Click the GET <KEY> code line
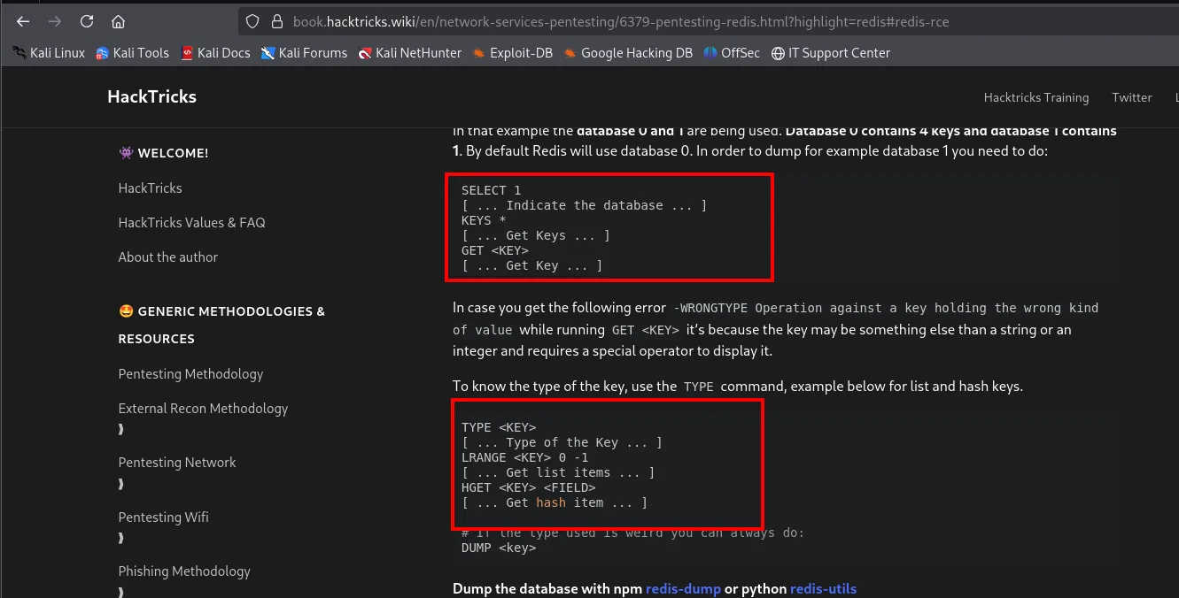The image size is (1179, 598). [494, 250]
